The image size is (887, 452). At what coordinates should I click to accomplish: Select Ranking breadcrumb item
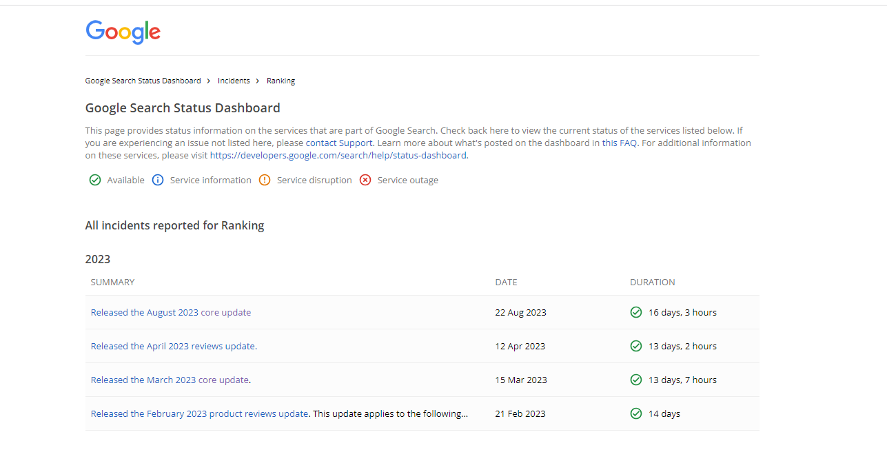point(281,81)
